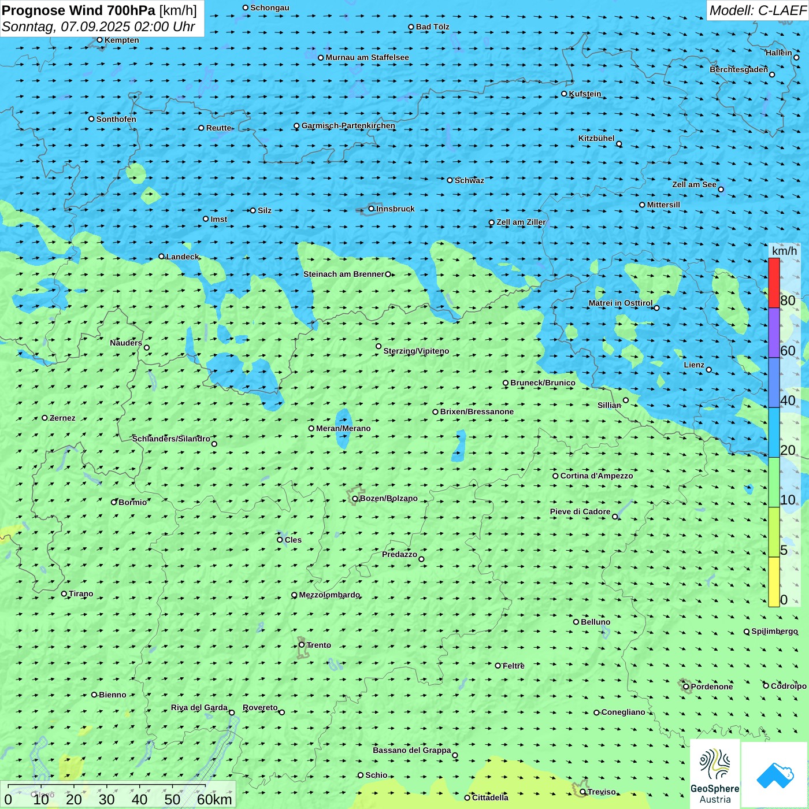The width and height of the screenshot is (809, 809).
Task: Click the 'Conegliano' label
Action: (623, 712)
